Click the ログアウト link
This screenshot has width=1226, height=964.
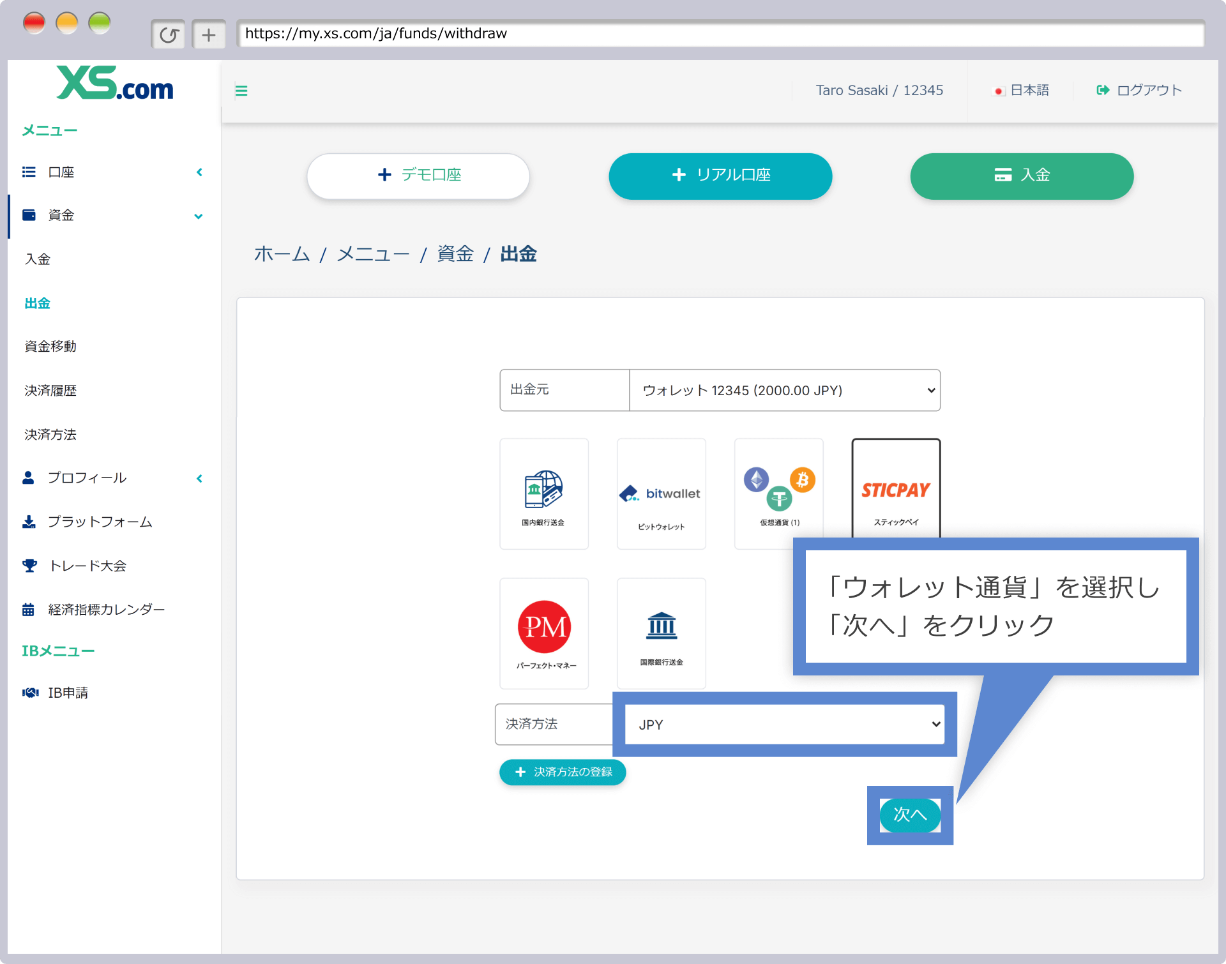tap(1149, 91)
